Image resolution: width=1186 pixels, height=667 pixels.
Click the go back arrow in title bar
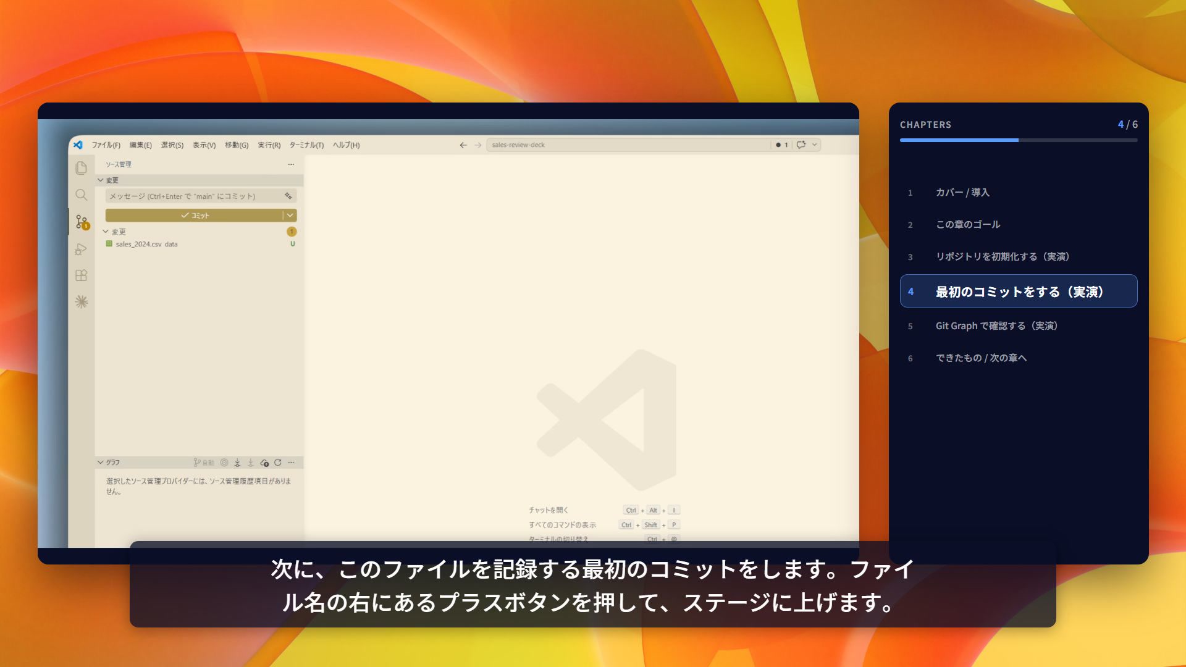(463, 145)
